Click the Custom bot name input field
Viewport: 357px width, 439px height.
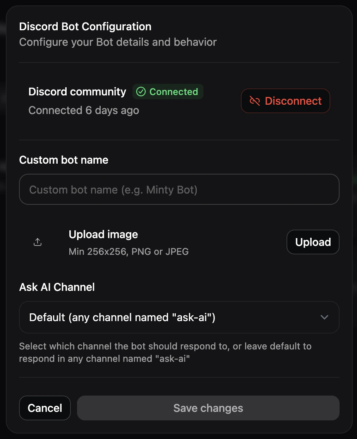point(179,189)
